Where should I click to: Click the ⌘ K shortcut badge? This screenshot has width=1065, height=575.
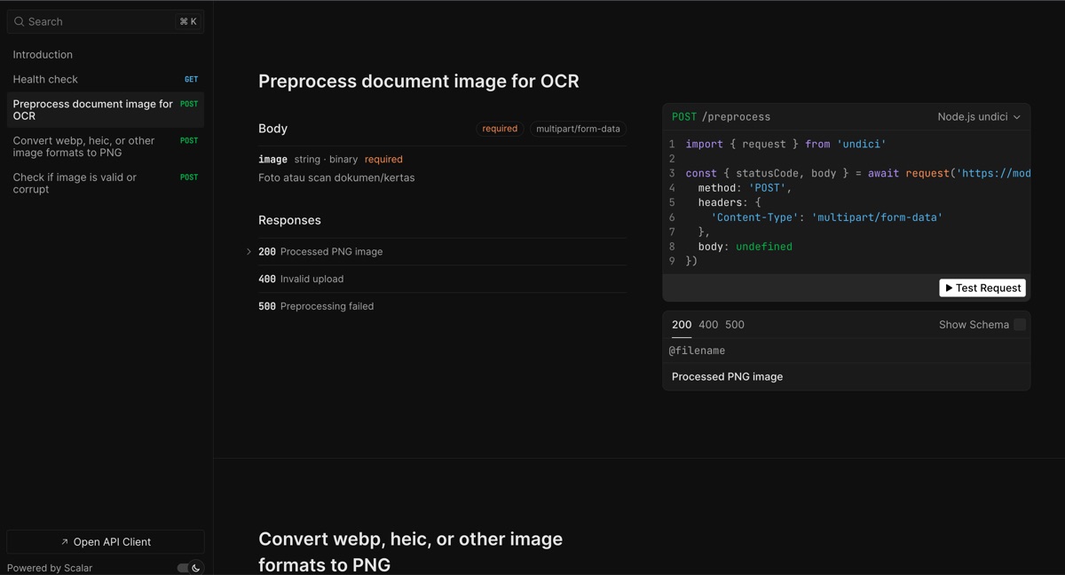[188, 21]
